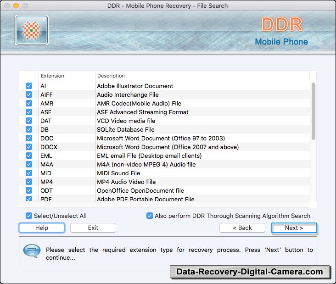Click the speech bubble info icon

point(32,251)
